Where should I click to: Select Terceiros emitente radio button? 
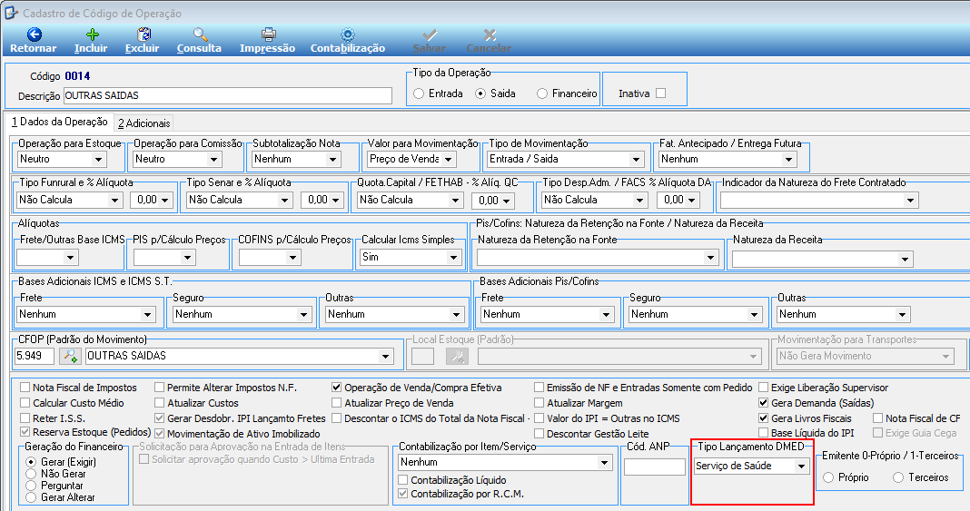898,477
